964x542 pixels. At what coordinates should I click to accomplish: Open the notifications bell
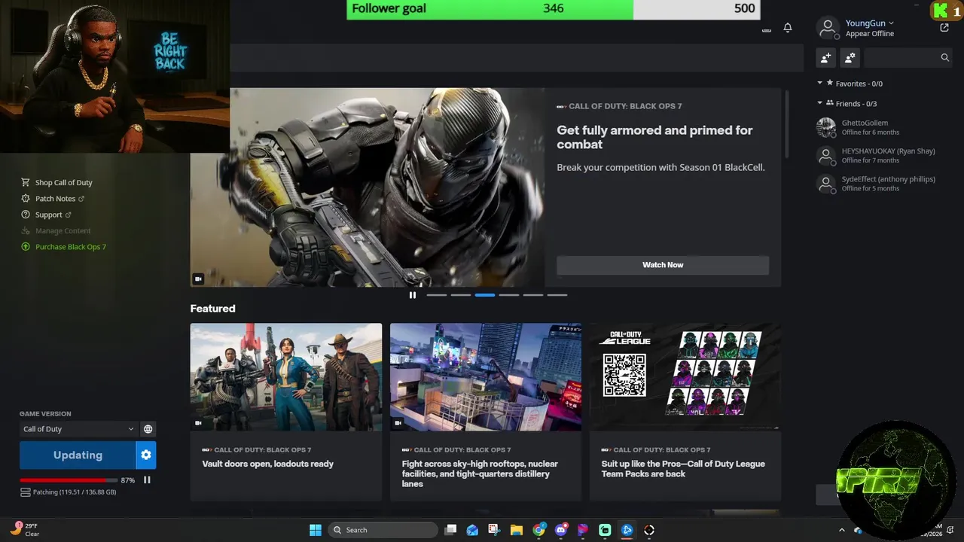[788, 28]
